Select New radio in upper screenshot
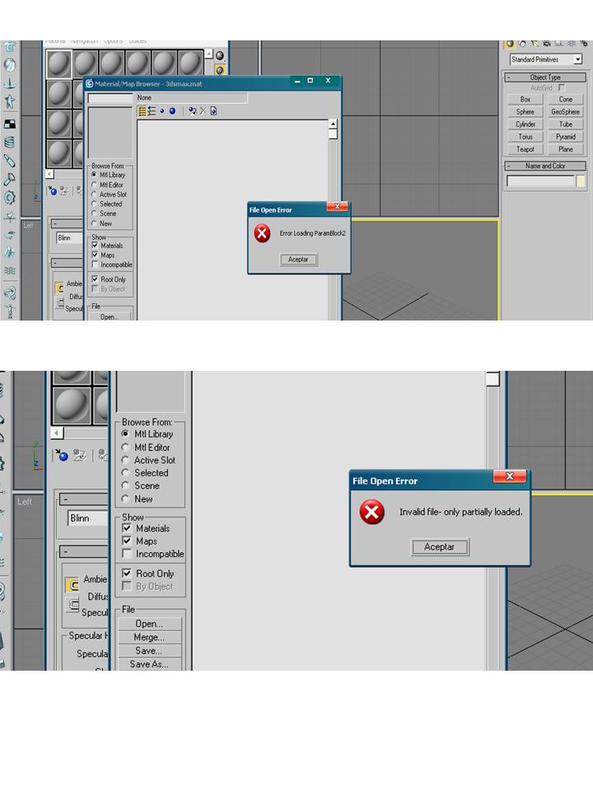The height and width of the screenshot is (791, 593). click(x=94, y=223)
